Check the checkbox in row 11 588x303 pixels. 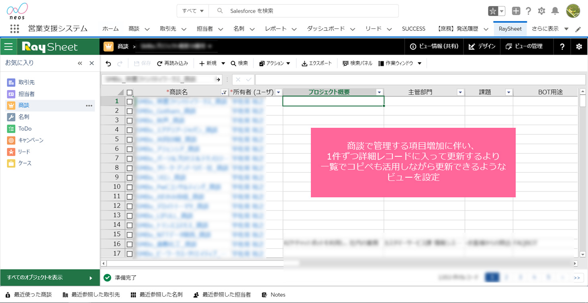point(129,197)
